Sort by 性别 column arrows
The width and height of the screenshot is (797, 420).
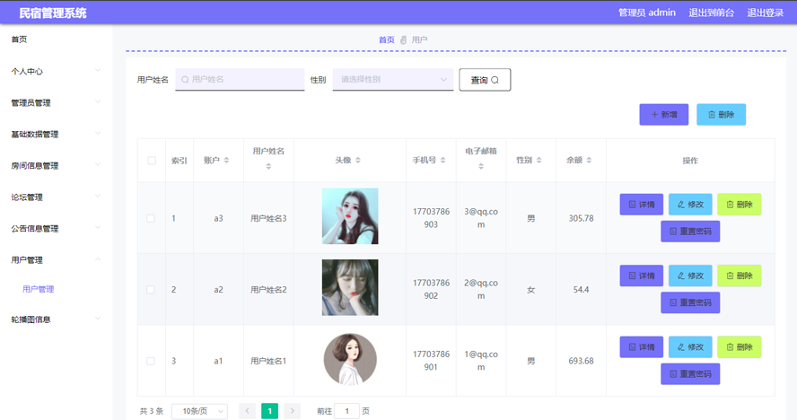coord(539,160)
